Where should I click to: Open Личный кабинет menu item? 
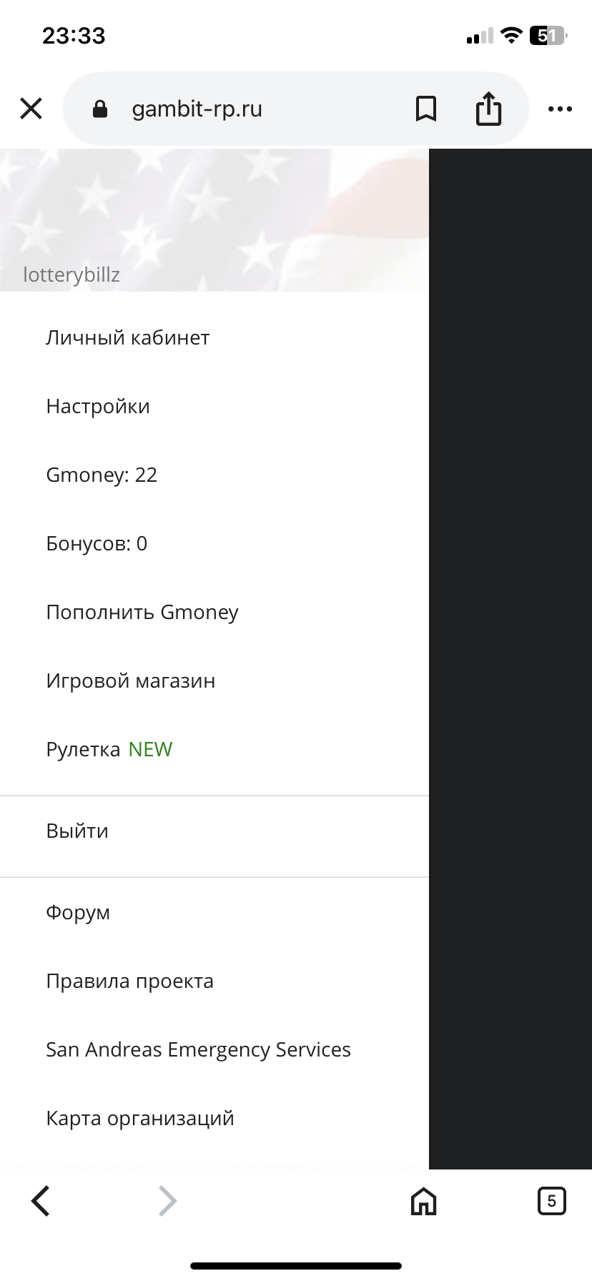coord(128,337)
